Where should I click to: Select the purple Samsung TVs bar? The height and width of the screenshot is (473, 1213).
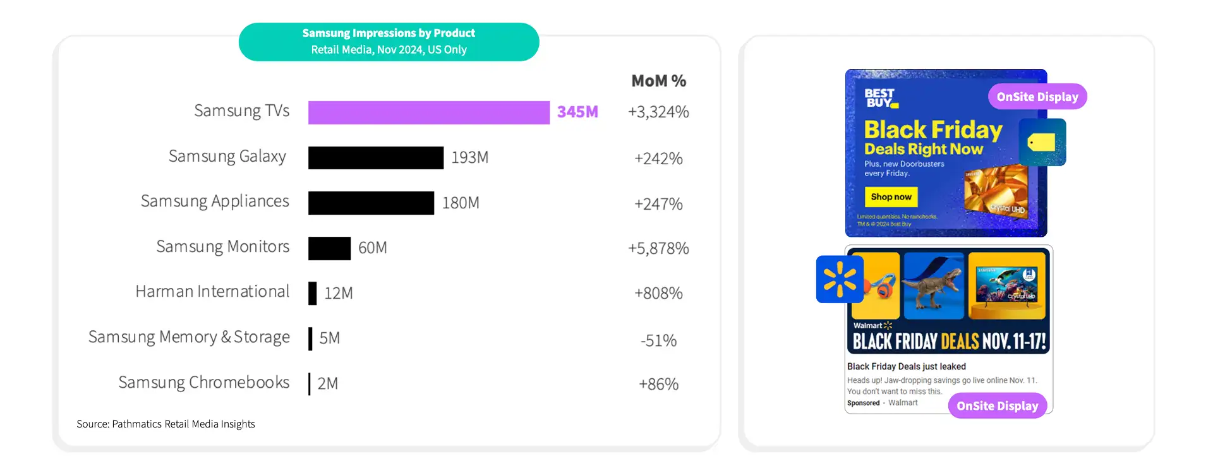429,112
